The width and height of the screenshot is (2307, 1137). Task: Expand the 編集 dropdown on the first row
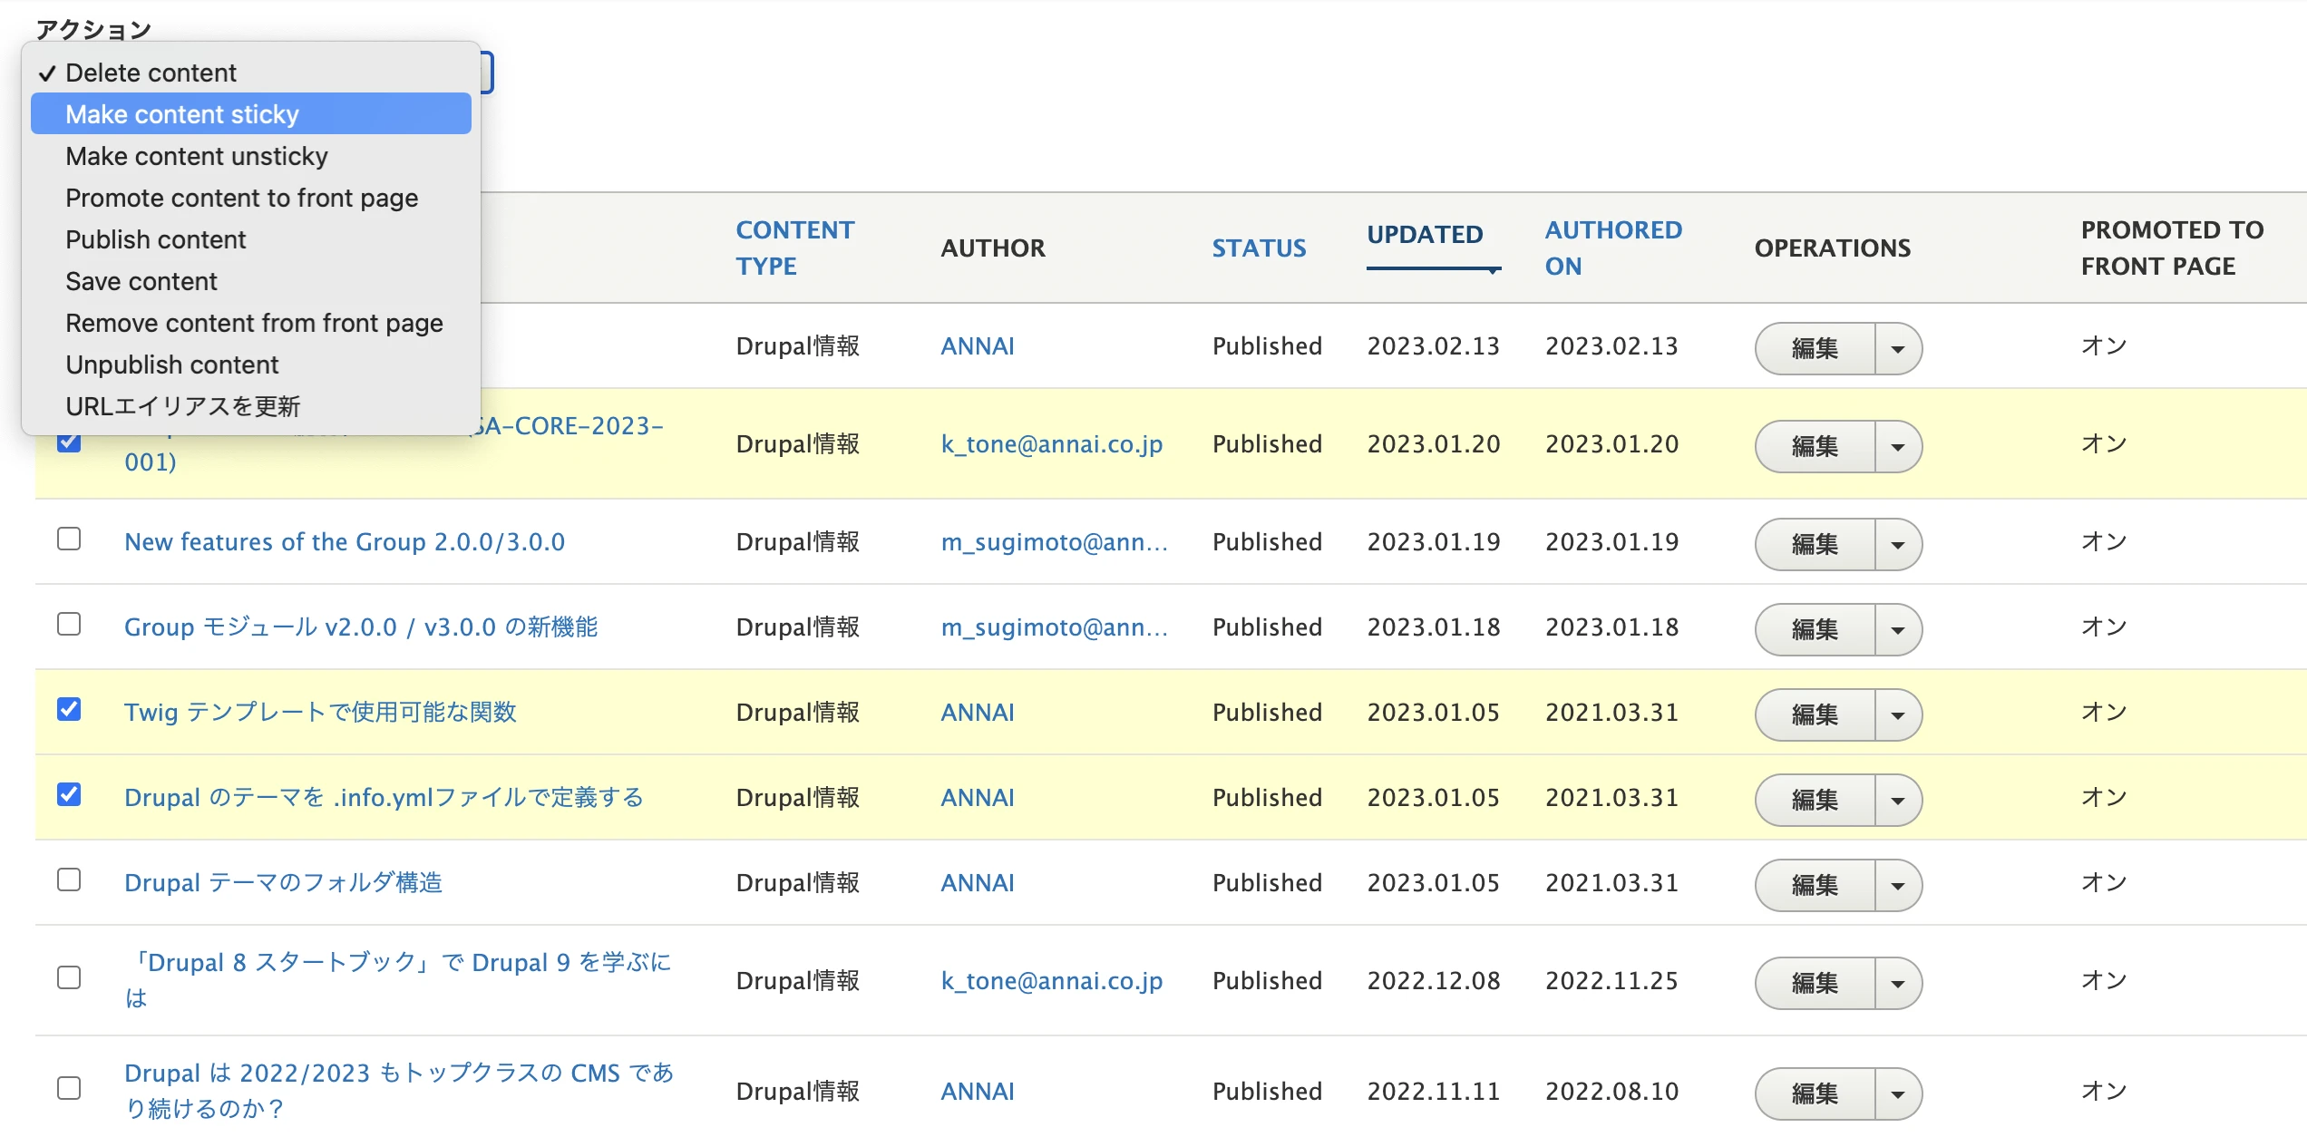point(1900,348)
